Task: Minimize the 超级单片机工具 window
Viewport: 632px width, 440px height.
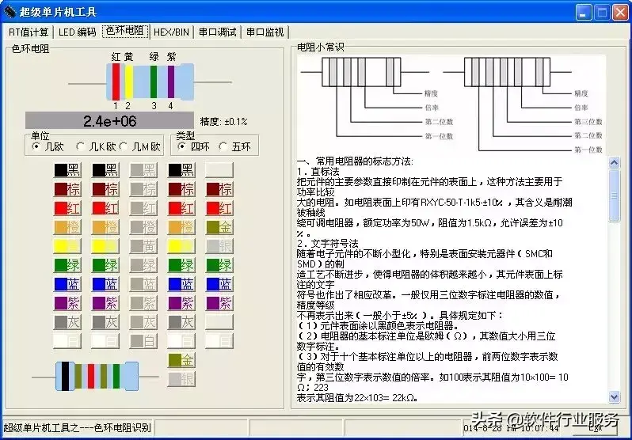Action: point(583,12)
